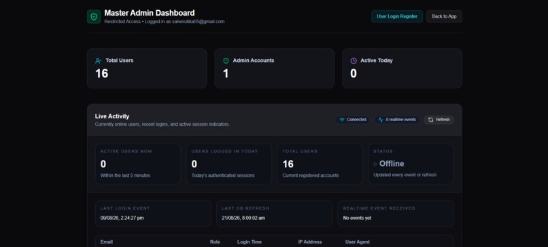Click the Connected status badge
This screenshot has width=548, height=247.
(x=353, y=120)
